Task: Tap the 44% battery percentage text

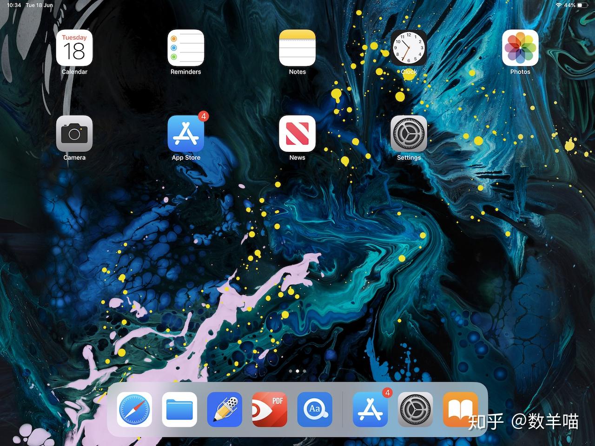Action: [570, 5]
